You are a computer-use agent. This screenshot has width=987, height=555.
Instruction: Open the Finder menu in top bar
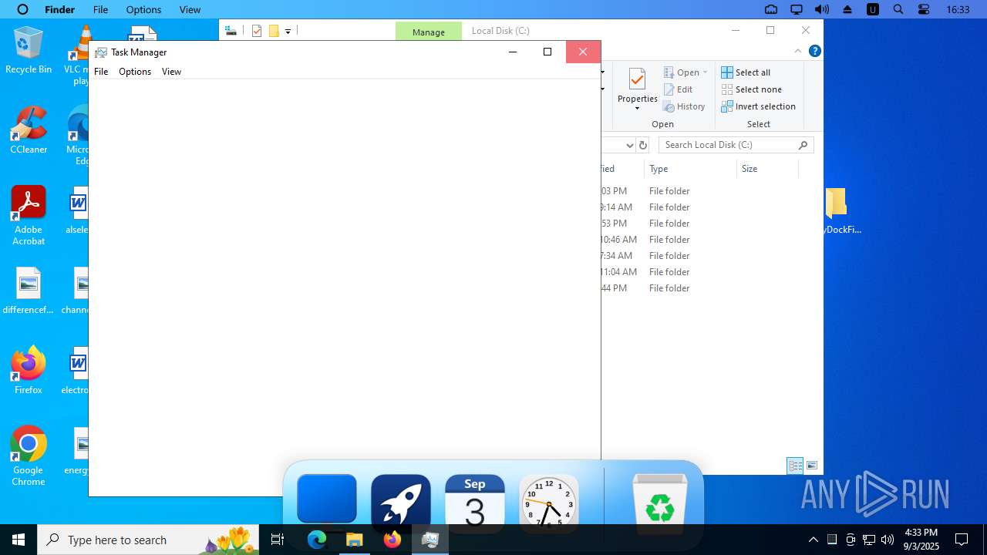[59, 10]
